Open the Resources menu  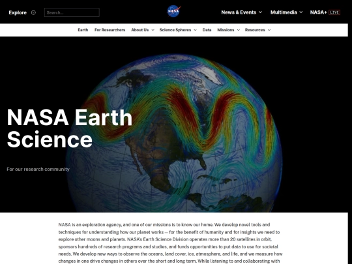pos(255,30)
